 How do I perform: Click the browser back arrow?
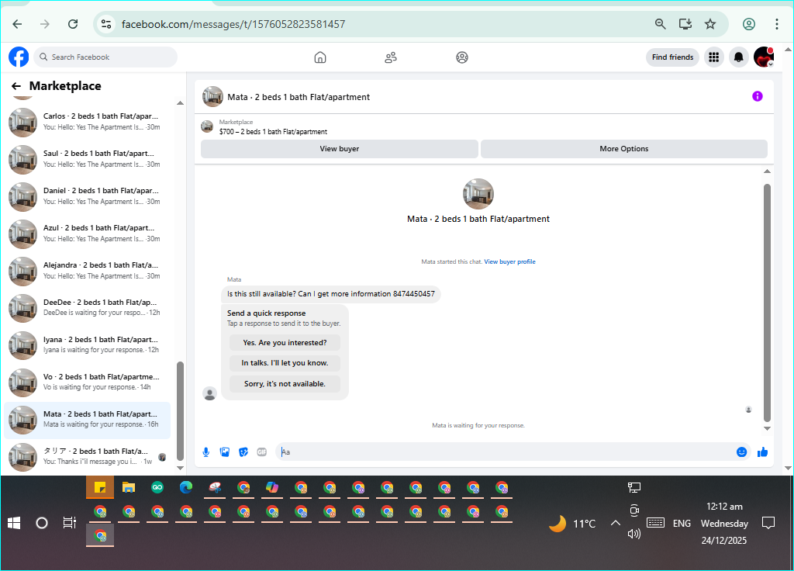17,24
